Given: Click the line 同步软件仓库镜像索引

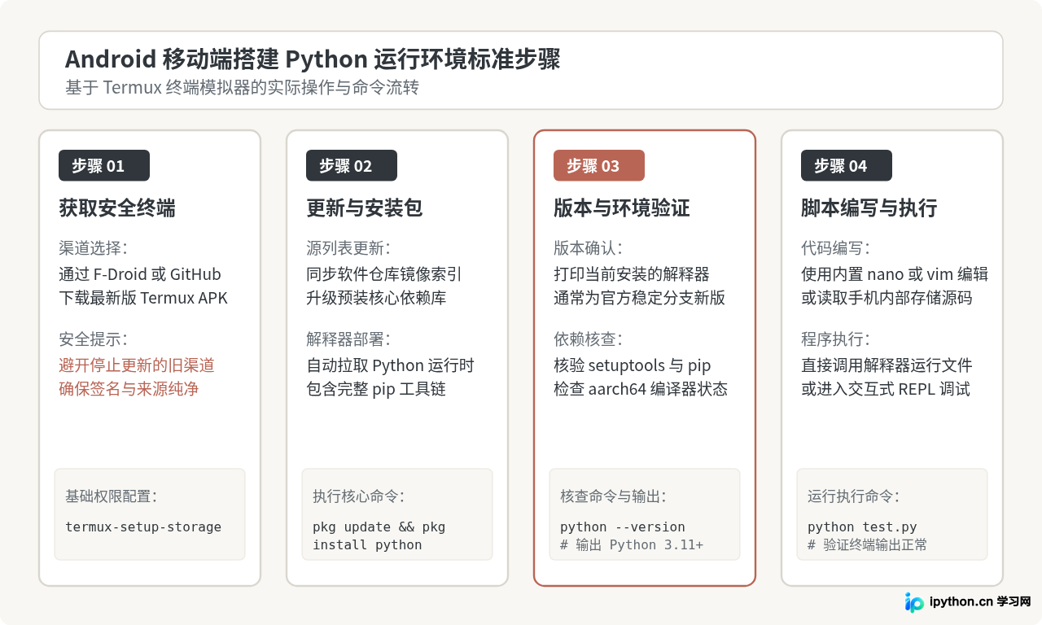Looking at the screenshot, I should [x=384, y=274].
